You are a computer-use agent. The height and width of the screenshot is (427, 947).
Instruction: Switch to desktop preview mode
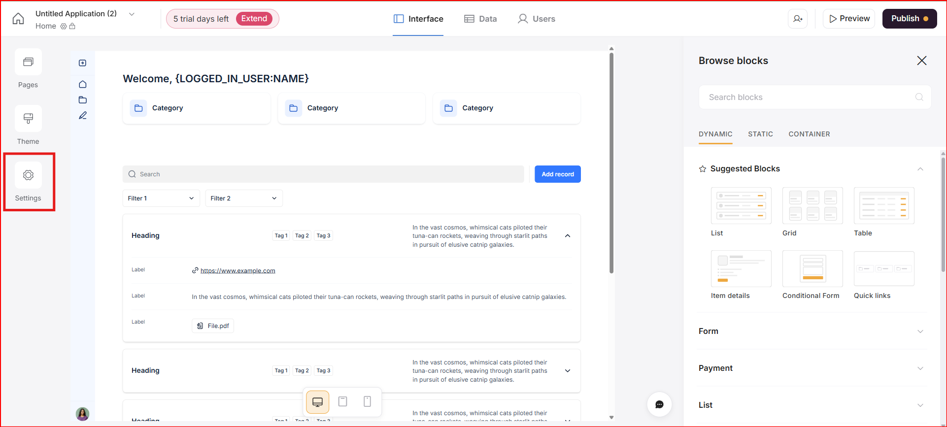point(318,402)
